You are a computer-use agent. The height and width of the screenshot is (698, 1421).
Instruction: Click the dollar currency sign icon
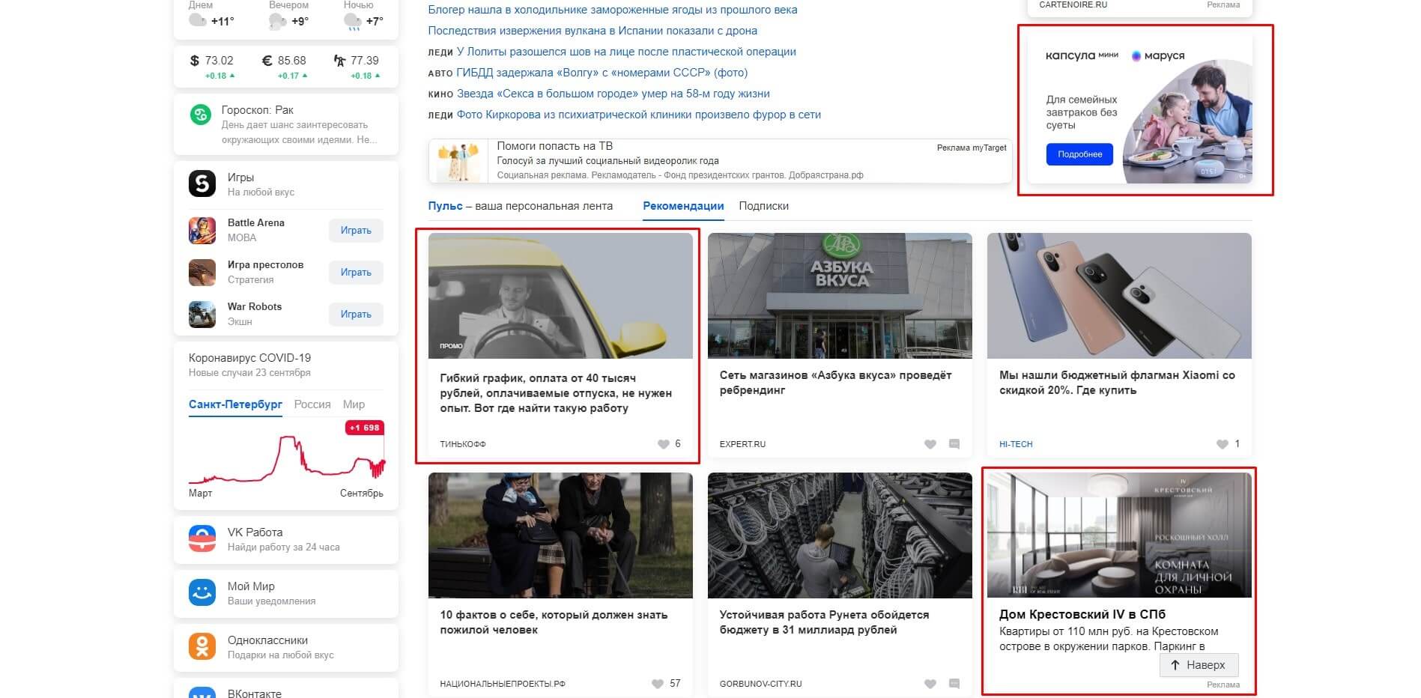pos(195,60)
